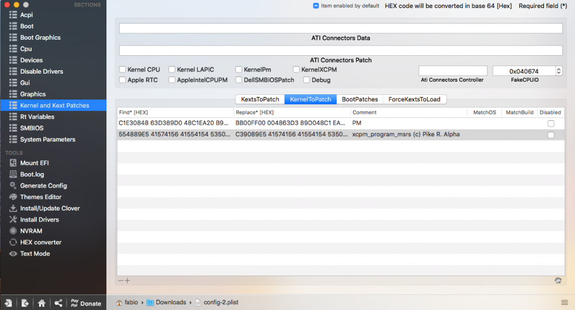575x310 pixels.
Task: Click the Comment column header
Action: point(409,112)
